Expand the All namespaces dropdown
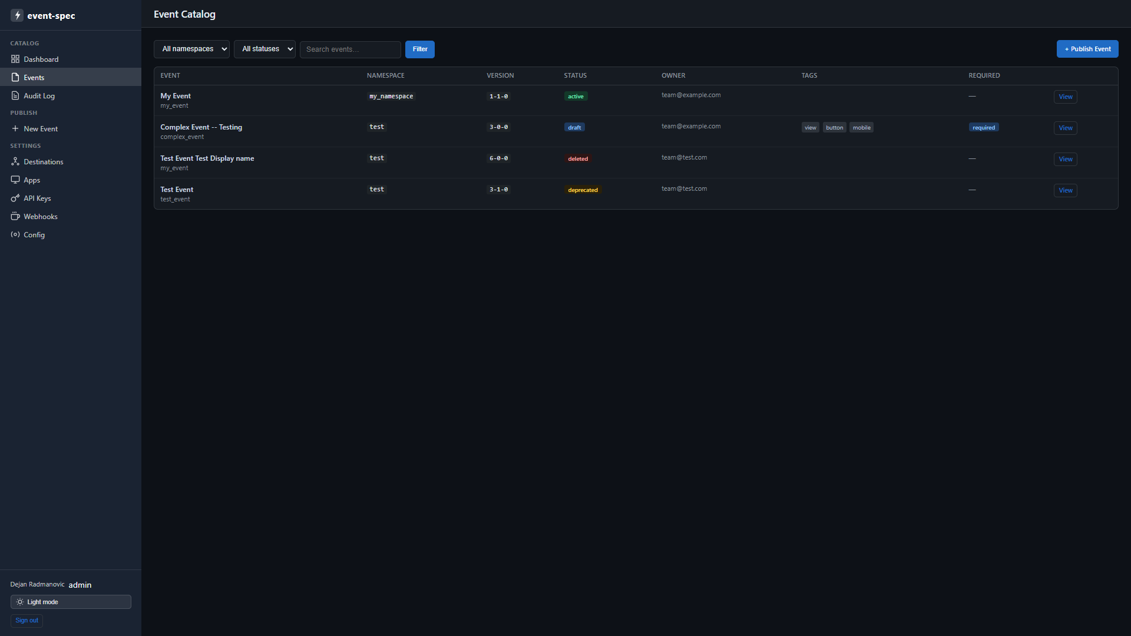 click(x=191, y=49)
